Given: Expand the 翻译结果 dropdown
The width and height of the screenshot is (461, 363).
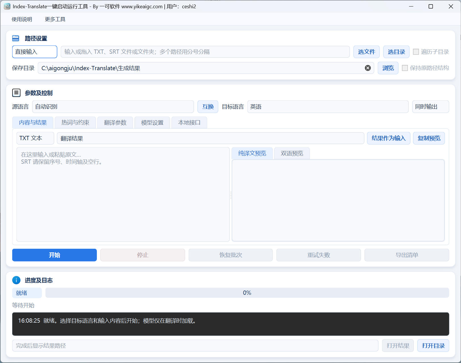Looking at the screenshot, I should point(210,138).
